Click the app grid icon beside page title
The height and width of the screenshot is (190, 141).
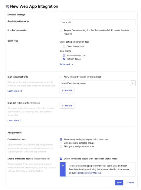pos(7,7)
